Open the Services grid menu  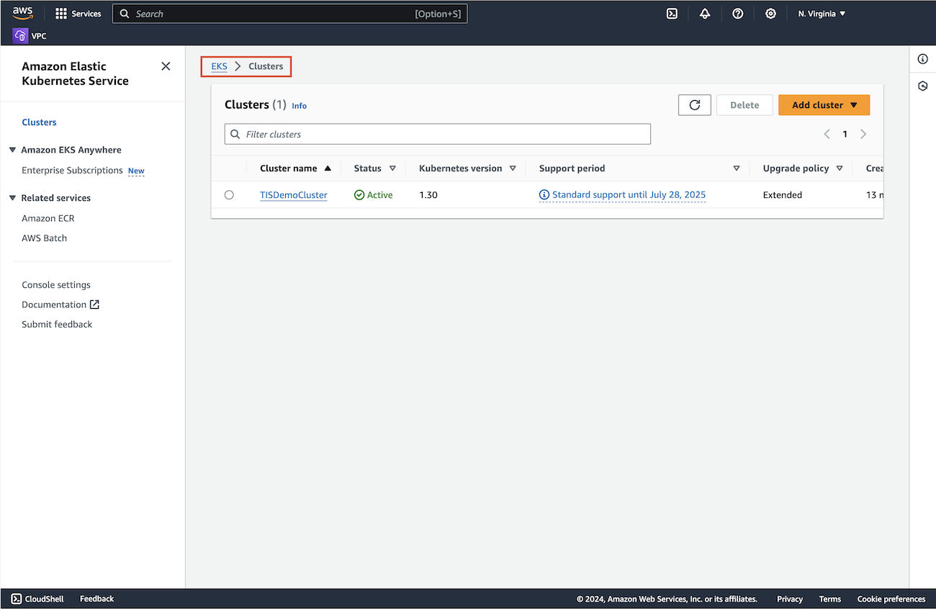point(78,14)
